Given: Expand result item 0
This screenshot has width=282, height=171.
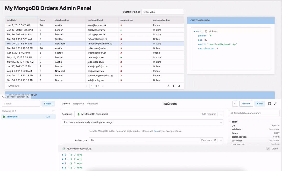Looking at the screenshot, I should (63, 155).
